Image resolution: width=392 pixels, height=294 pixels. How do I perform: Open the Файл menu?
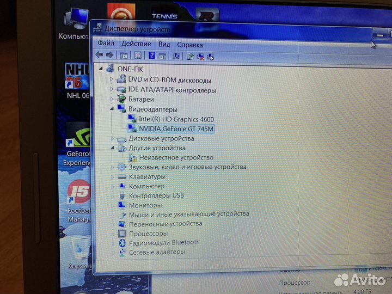pyautogui.click(x=106, y=43)
